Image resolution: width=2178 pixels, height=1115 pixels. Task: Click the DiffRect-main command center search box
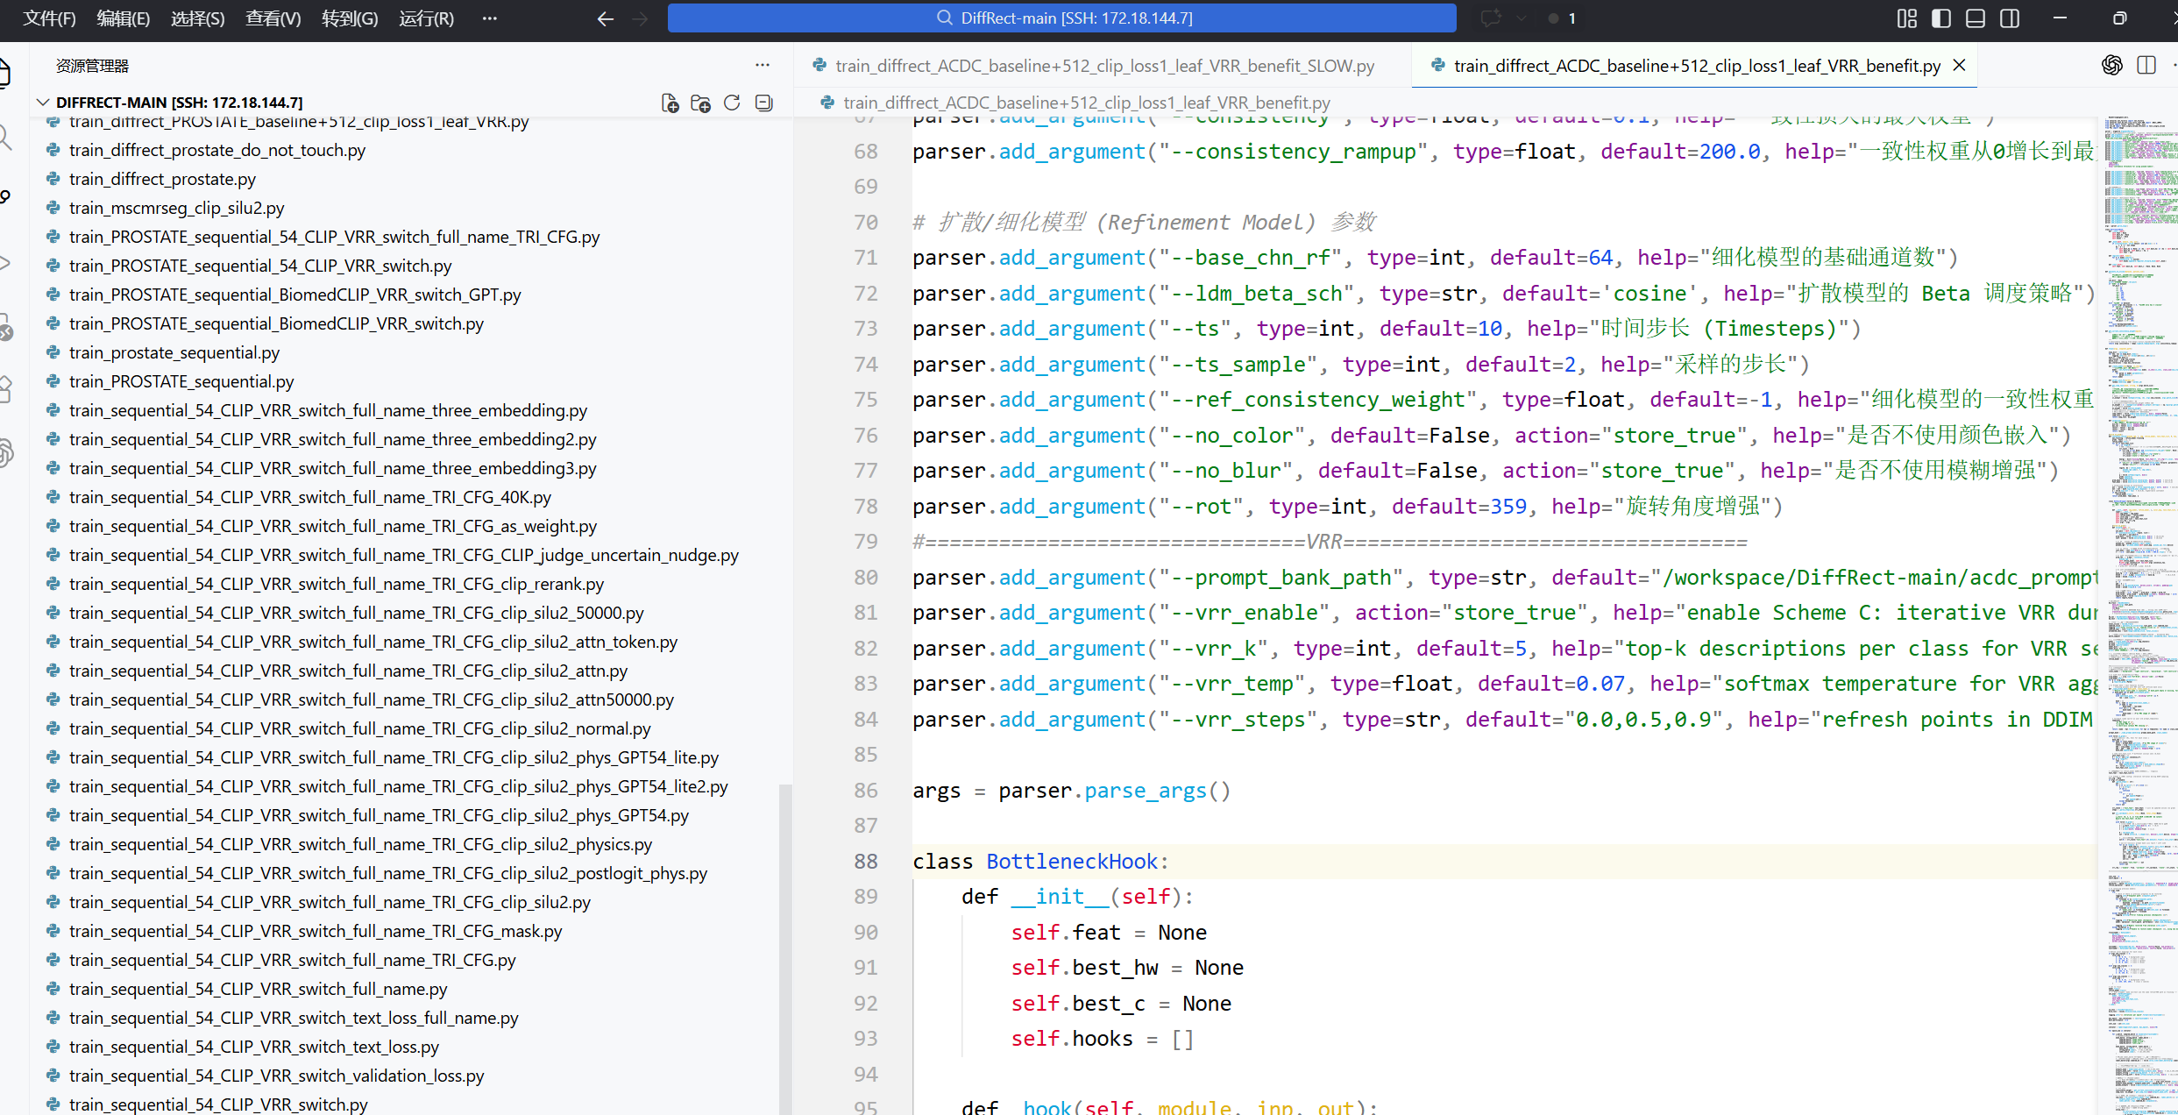[1061, 18]
